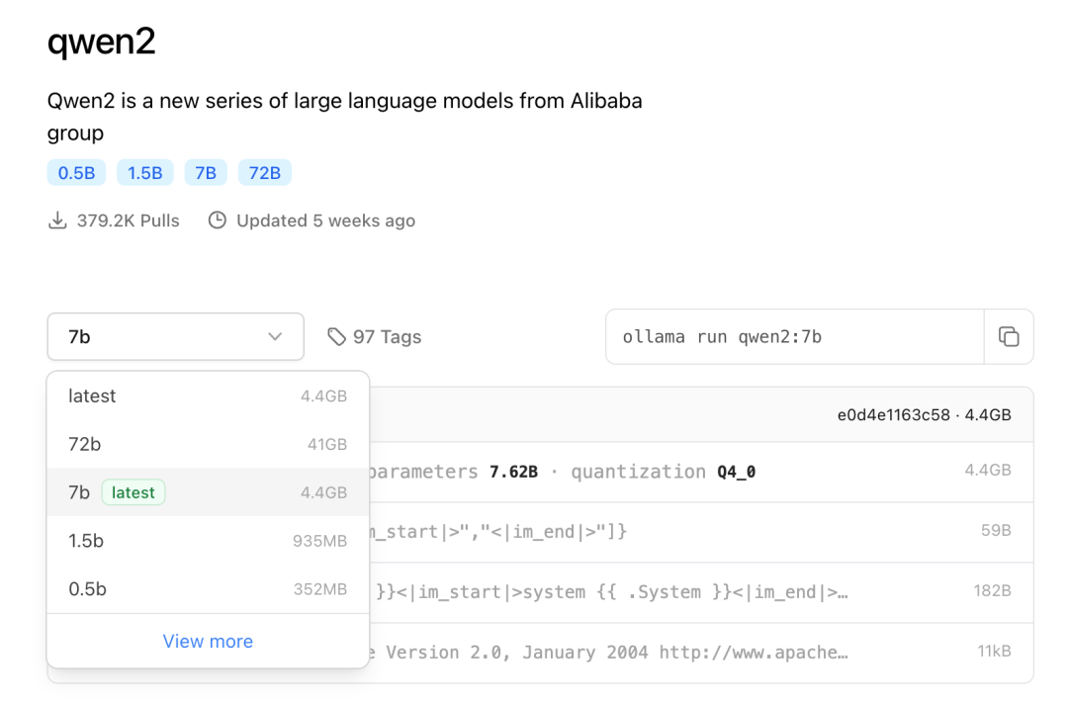Click the 72B size badge

tap(265, 173)
